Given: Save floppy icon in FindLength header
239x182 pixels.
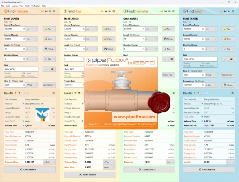Looking at the screenshot, I should pyautogui.click(x=225, y=11).
